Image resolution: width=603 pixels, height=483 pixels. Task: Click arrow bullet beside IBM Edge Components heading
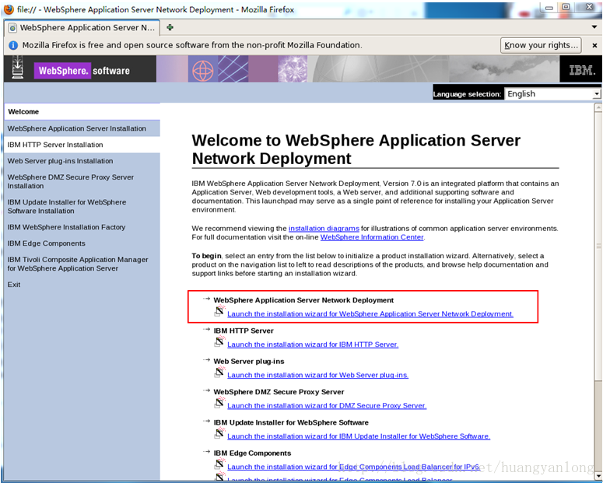(x=206, y=452)
